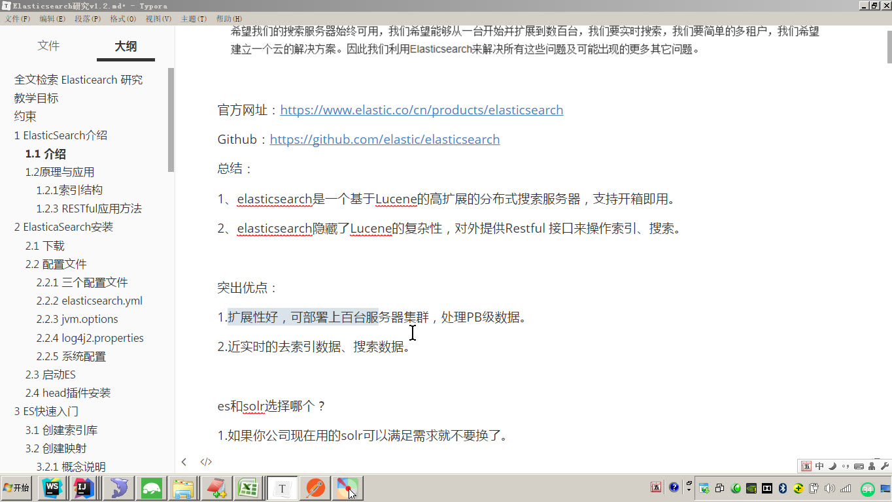This screenshot has width=892, height=502.
Task: Switch sidebar to the 文件 tab
Action: pyautogui.click(x=48, y=46)
